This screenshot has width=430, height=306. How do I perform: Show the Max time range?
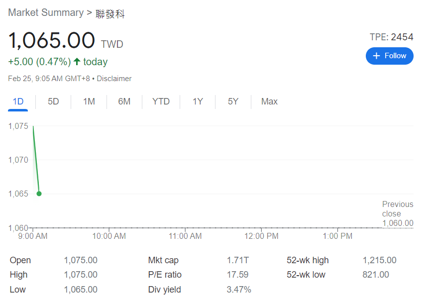pos(269,102)
